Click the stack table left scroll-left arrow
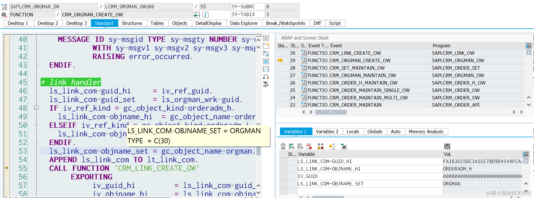Screen dimensions: 534x198 (304, 112)
